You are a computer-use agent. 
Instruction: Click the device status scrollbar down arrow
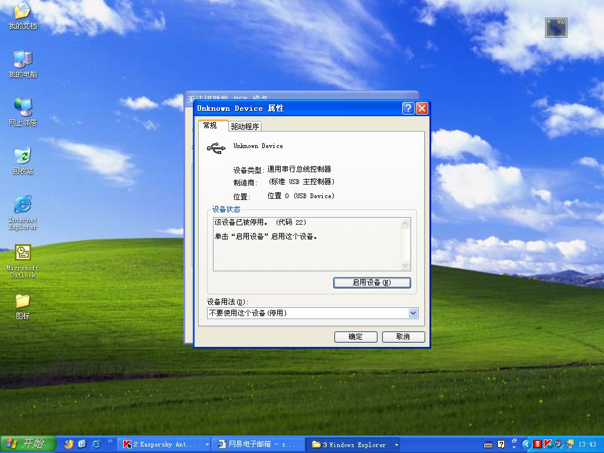point(405,265)
